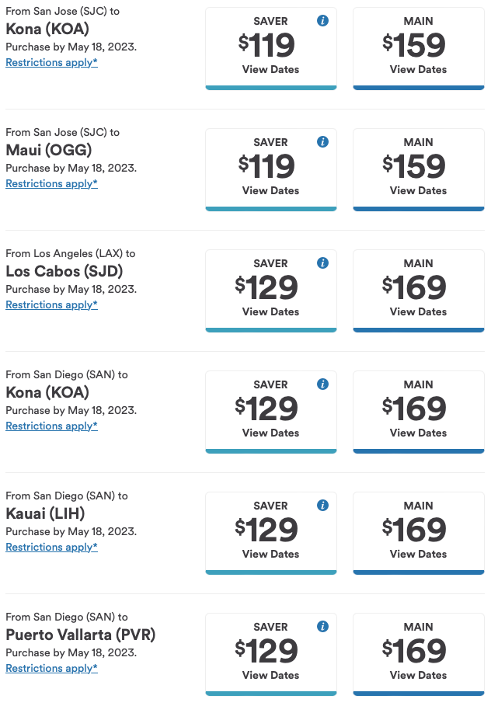View dates for $129 Saver fare to Puerto Vallarta
Viewport: 491px width, 713px height.
pos(270,675)
